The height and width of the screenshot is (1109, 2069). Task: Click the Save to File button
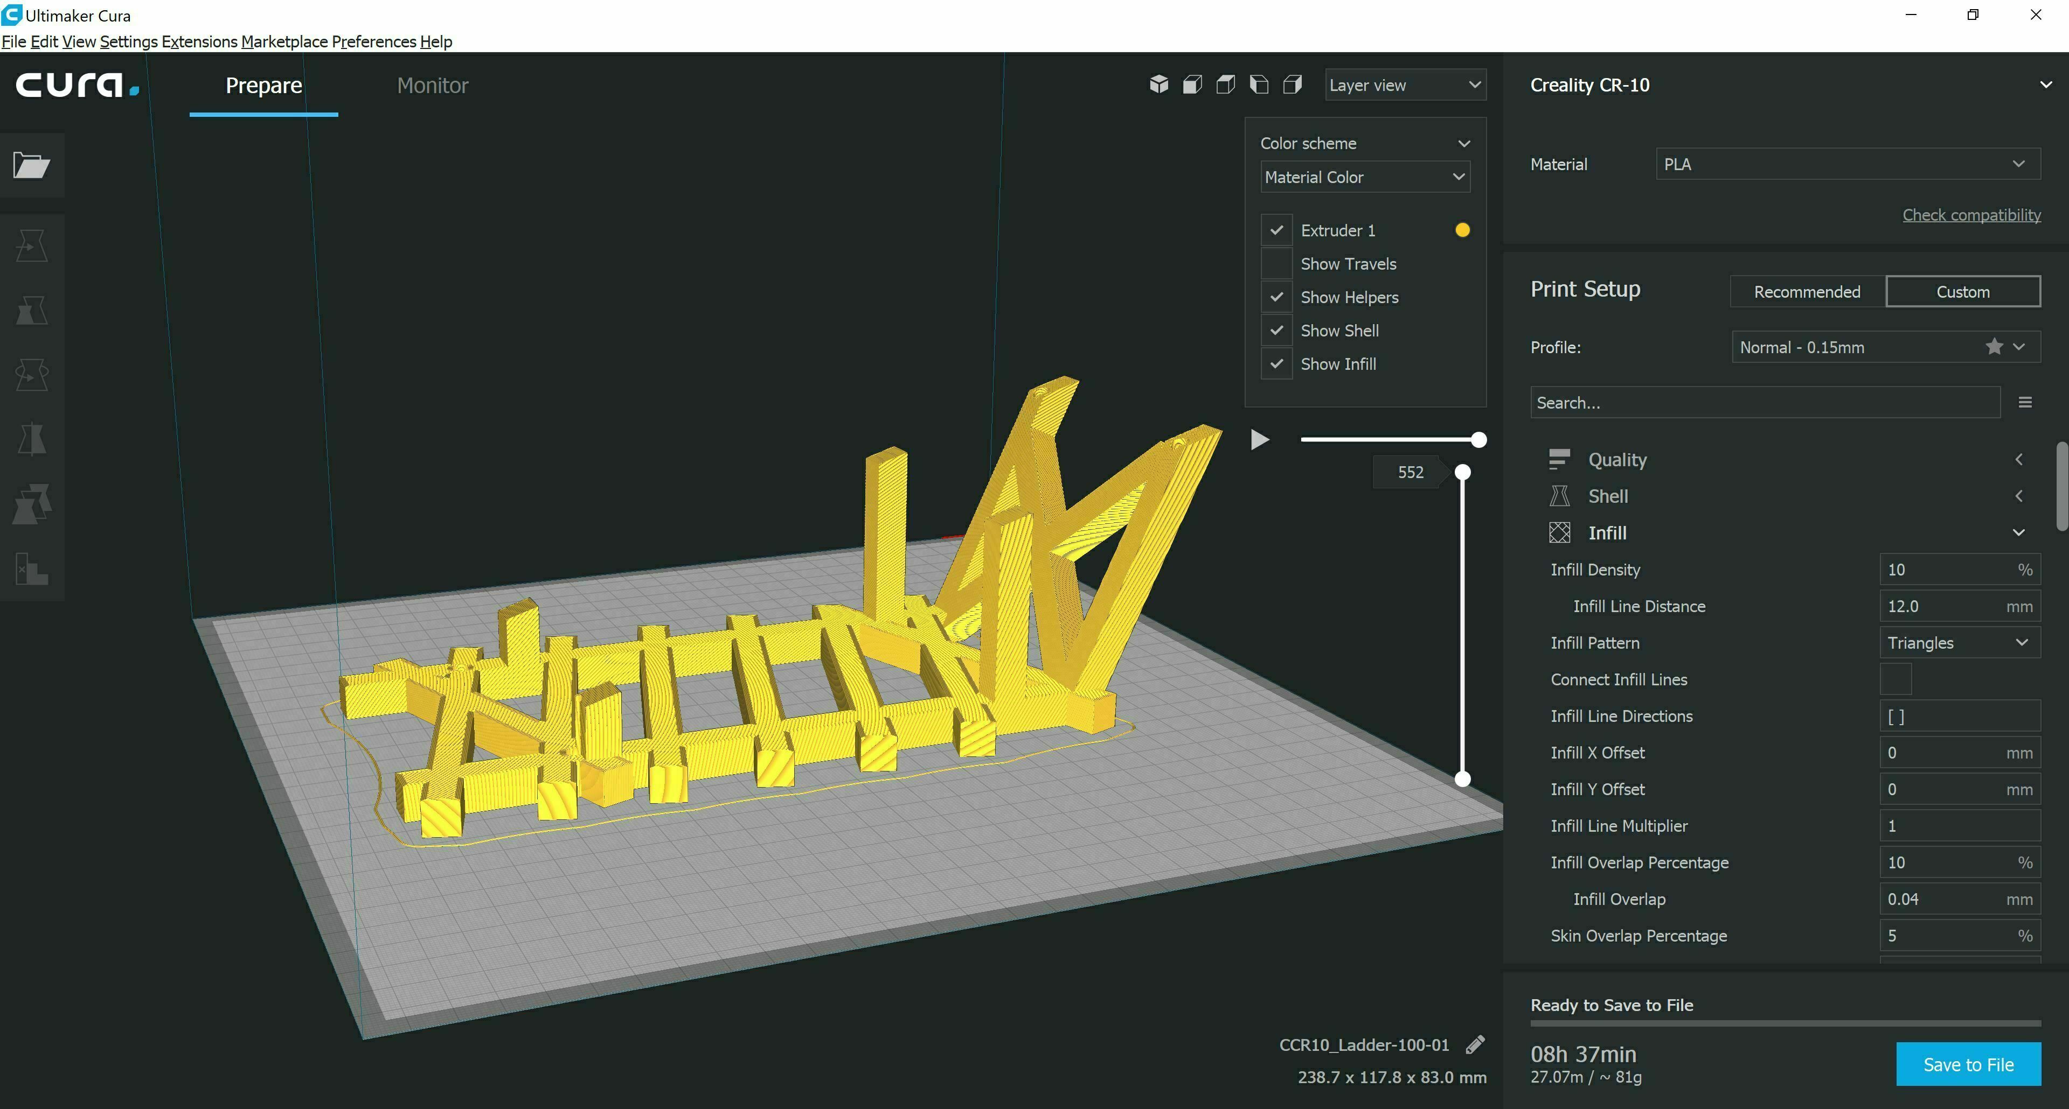click(1968, 1064)
